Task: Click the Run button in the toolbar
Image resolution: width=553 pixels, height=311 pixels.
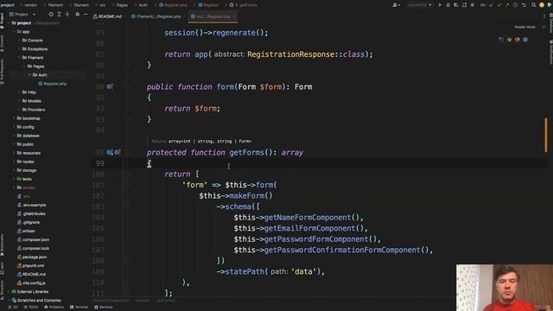Action: pyautogui.click(x=440, y=5)
